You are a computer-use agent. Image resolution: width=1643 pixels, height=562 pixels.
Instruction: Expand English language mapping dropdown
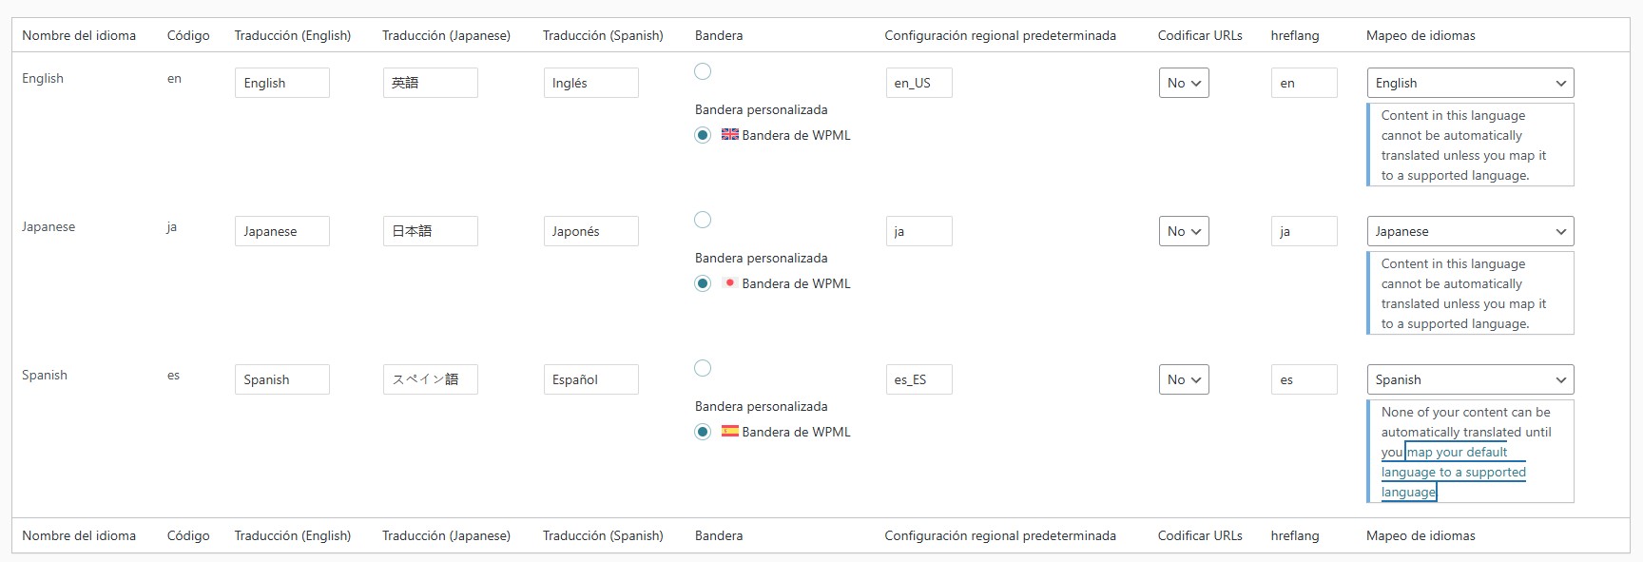1470,83
